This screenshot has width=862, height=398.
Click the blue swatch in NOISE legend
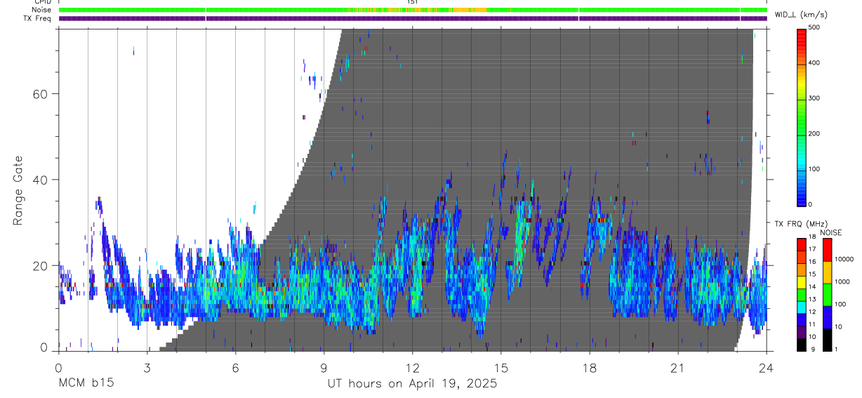pos(826,317)
